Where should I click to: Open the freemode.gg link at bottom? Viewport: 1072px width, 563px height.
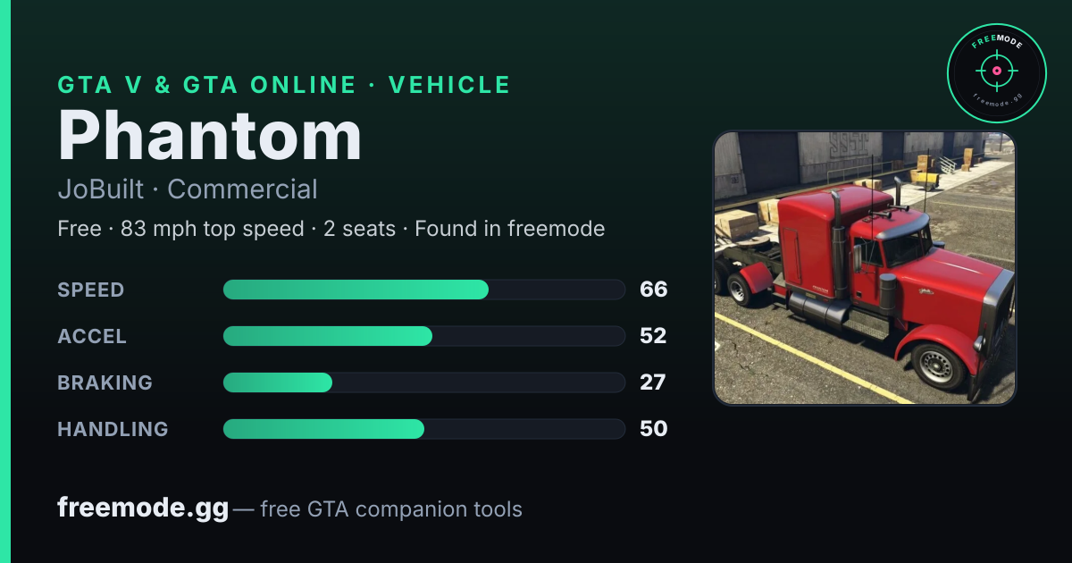tap(143, 508)
